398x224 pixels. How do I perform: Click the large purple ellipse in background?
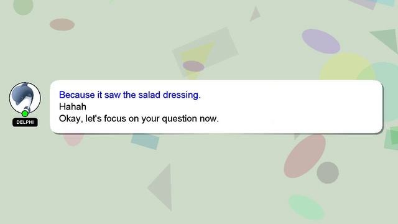321,42
